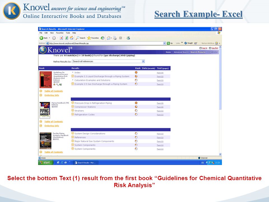Click the Piping Handbook cover thumbnail

point(45,110)
